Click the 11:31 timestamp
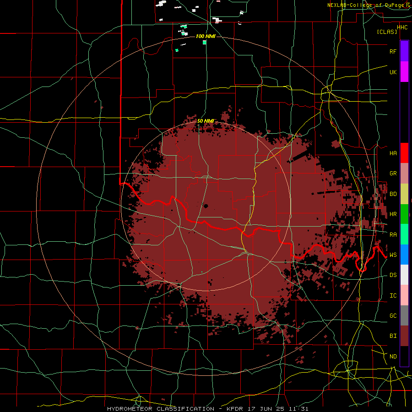 click(299, 409)
